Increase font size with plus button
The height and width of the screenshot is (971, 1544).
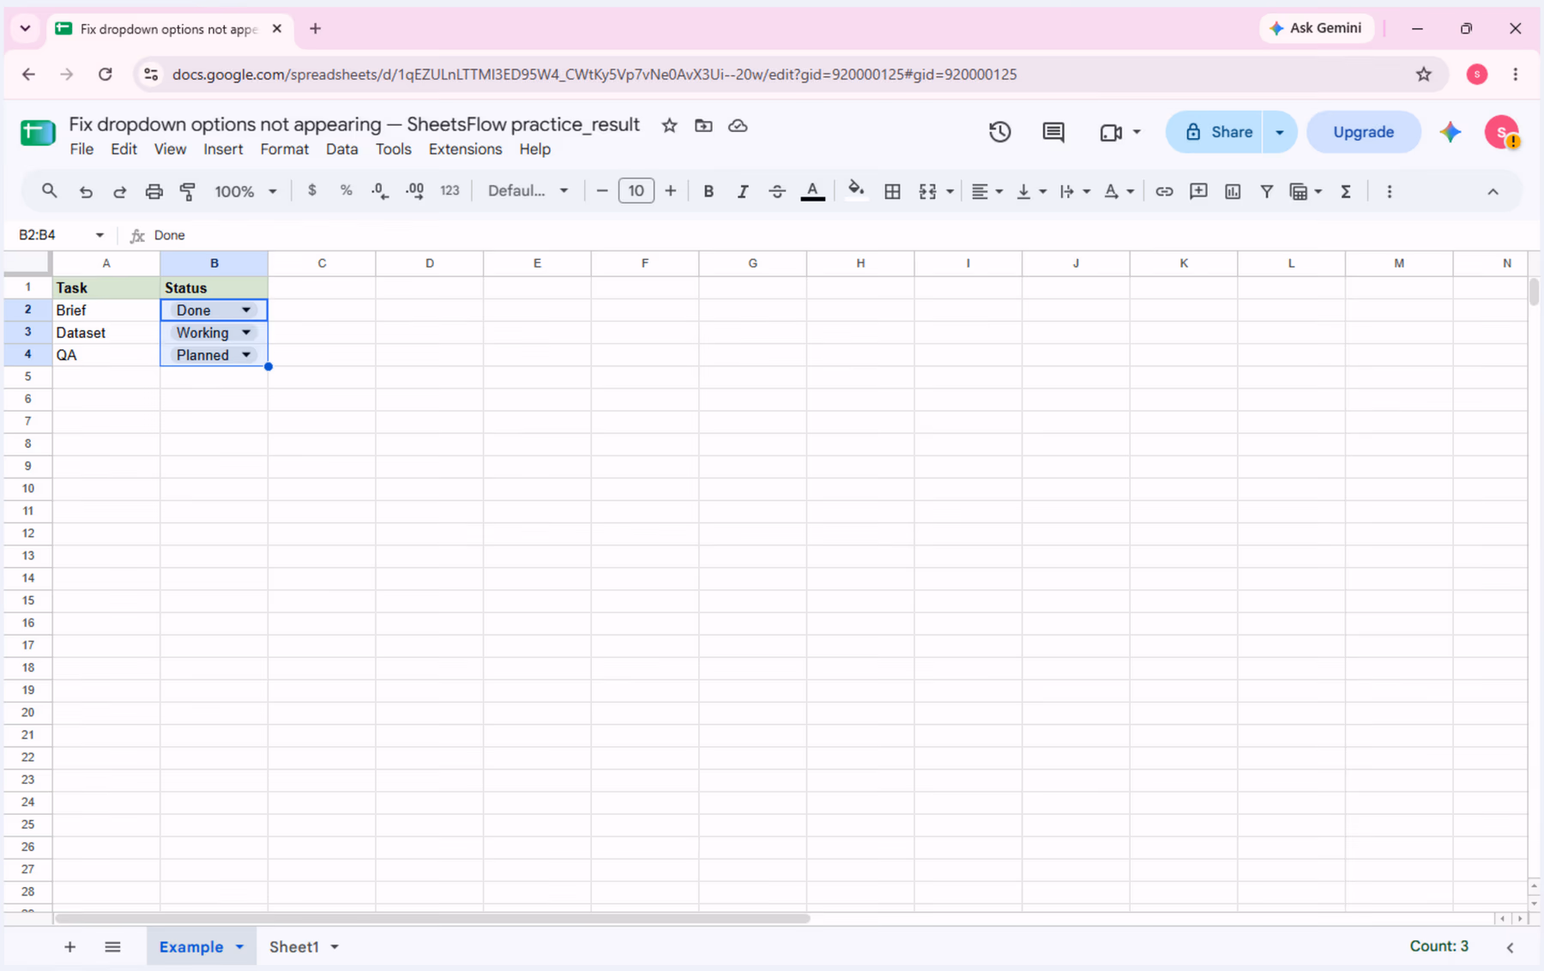coord(670,190)
